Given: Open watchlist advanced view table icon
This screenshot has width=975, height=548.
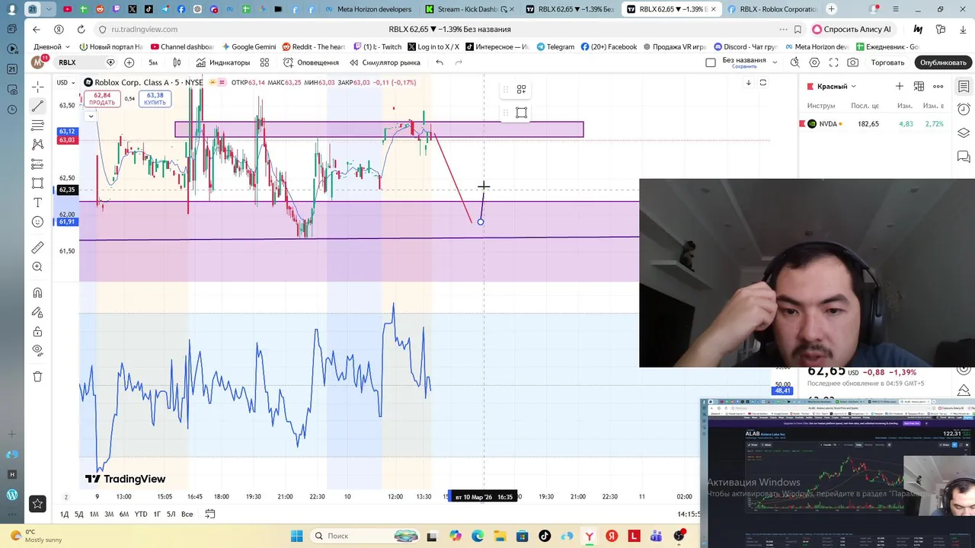Looking at the screenshot, I should click(x=919, y=87).
